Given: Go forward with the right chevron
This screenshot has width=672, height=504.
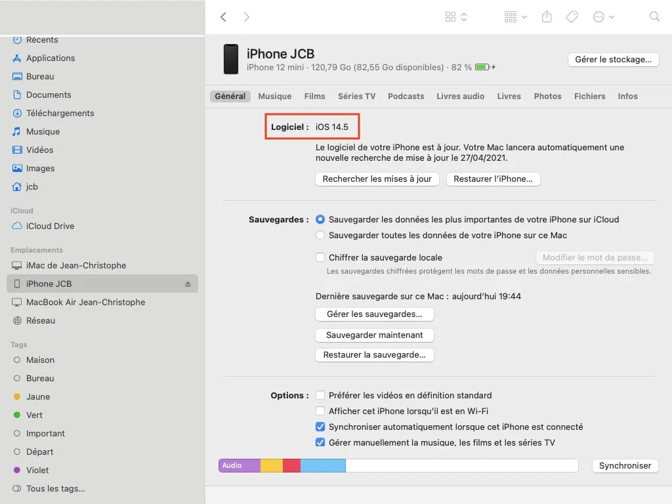Looking at the screenshot, I should (247, 17).
